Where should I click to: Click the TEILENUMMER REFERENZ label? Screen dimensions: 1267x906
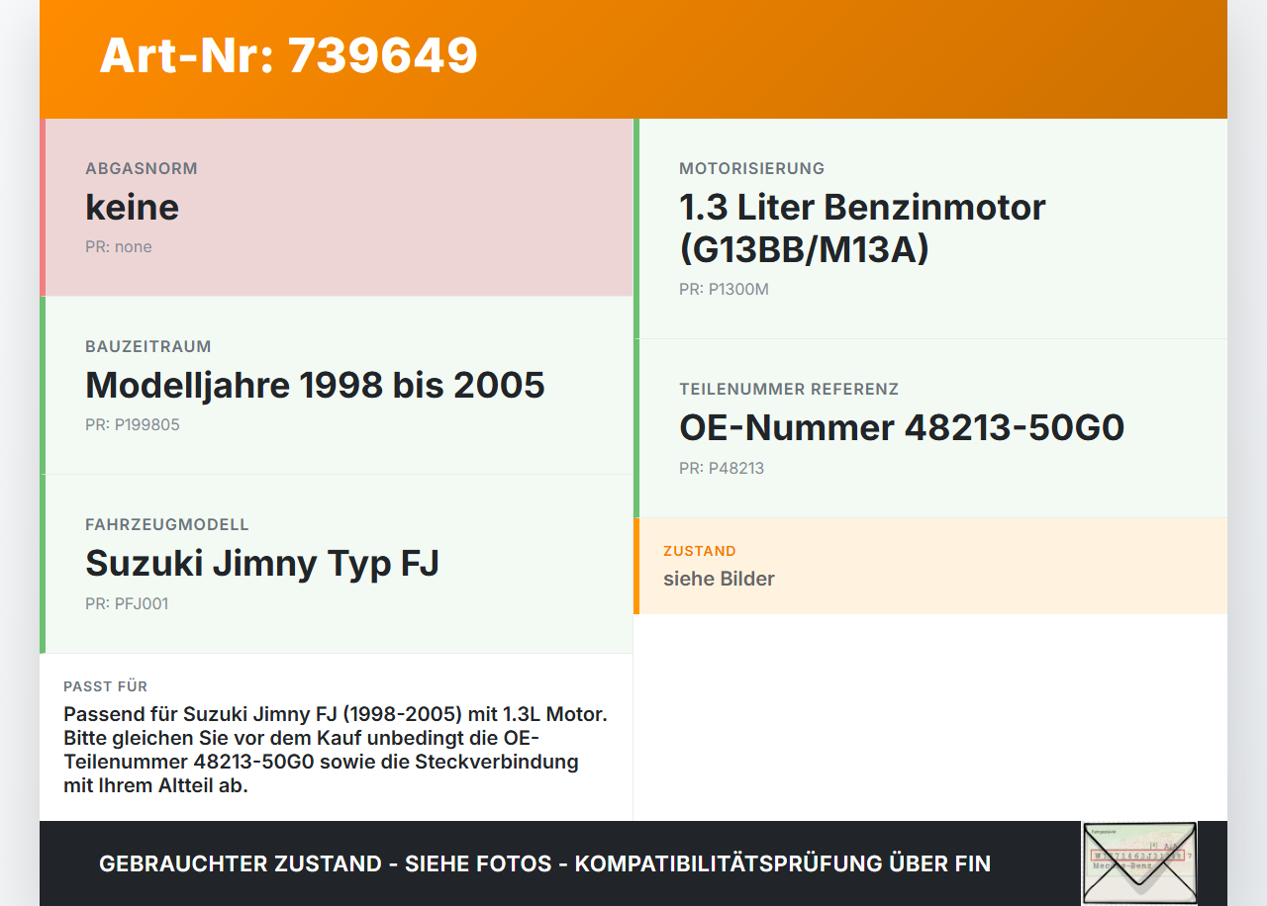(789, 389)
